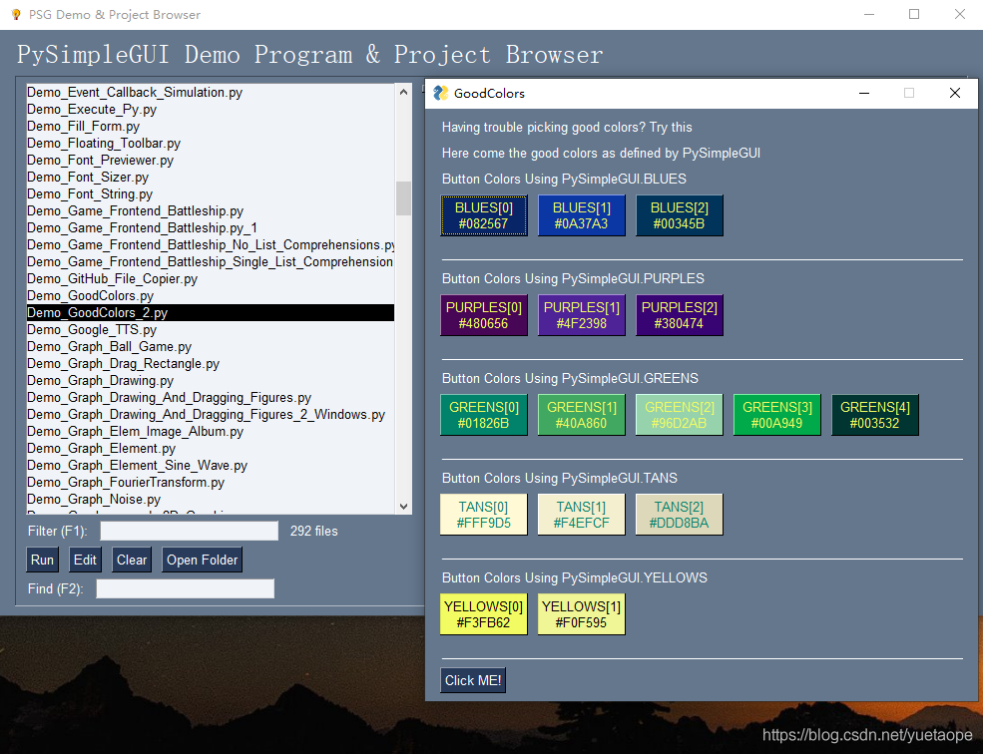
Task: Select Demo_Graph_Drag_Rectangle.py in the list
Action: click(210, 363)
